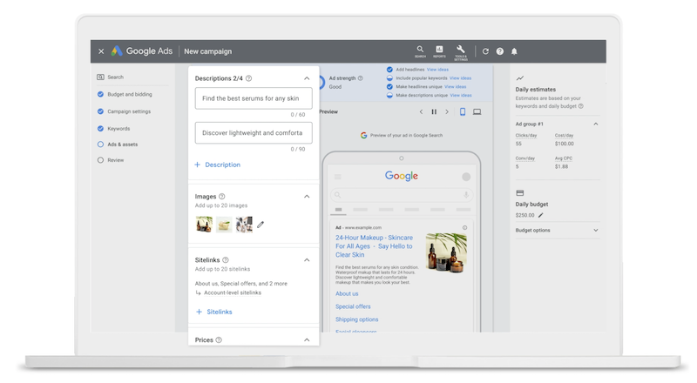Click Shipping options sitelink in preview

click(x=357, y=319)
